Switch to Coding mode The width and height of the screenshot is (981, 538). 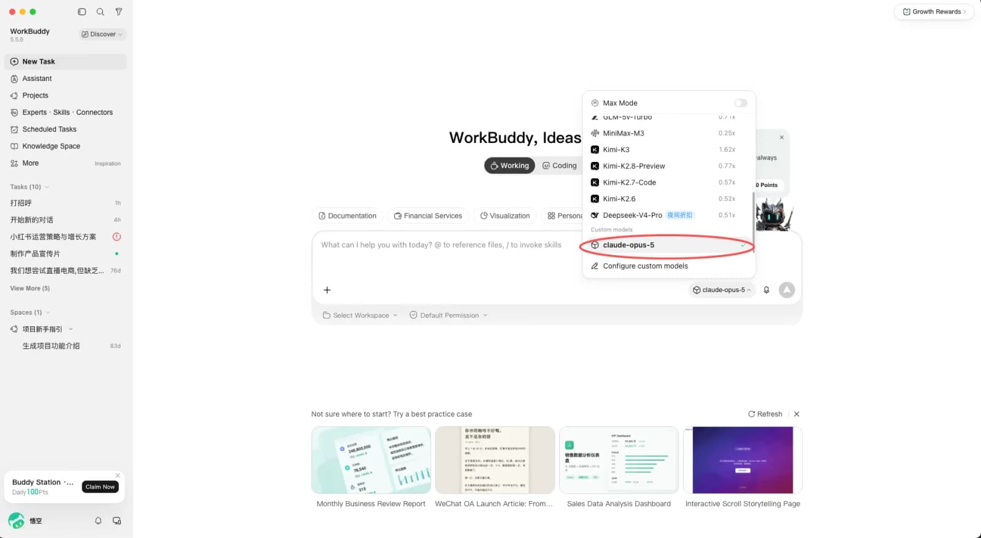click(x=559, y=166)
